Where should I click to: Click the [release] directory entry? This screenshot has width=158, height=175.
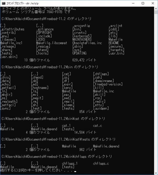tap(8, 46)
